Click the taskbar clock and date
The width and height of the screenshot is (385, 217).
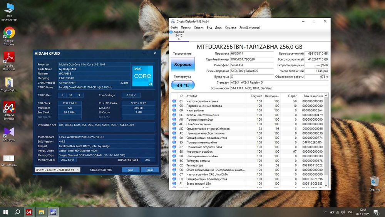click(363, 212)
